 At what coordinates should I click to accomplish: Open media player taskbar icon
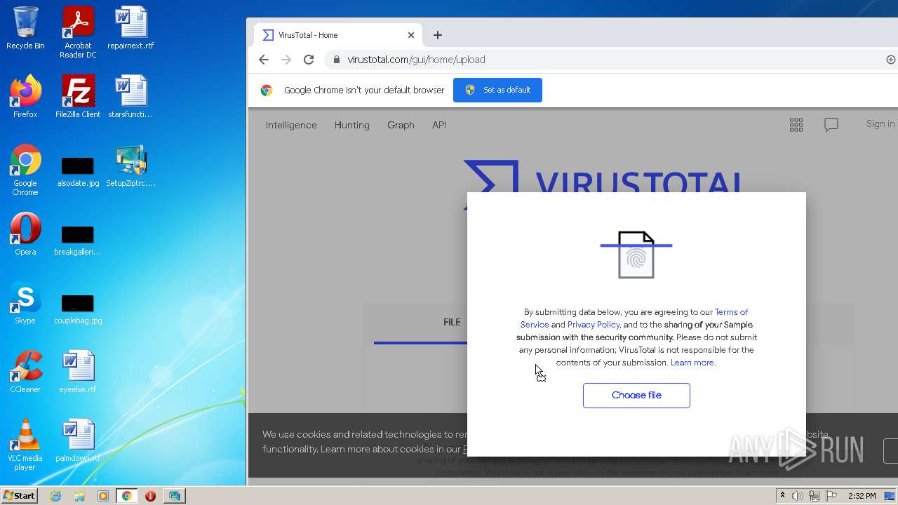click(x=102, y=496)
